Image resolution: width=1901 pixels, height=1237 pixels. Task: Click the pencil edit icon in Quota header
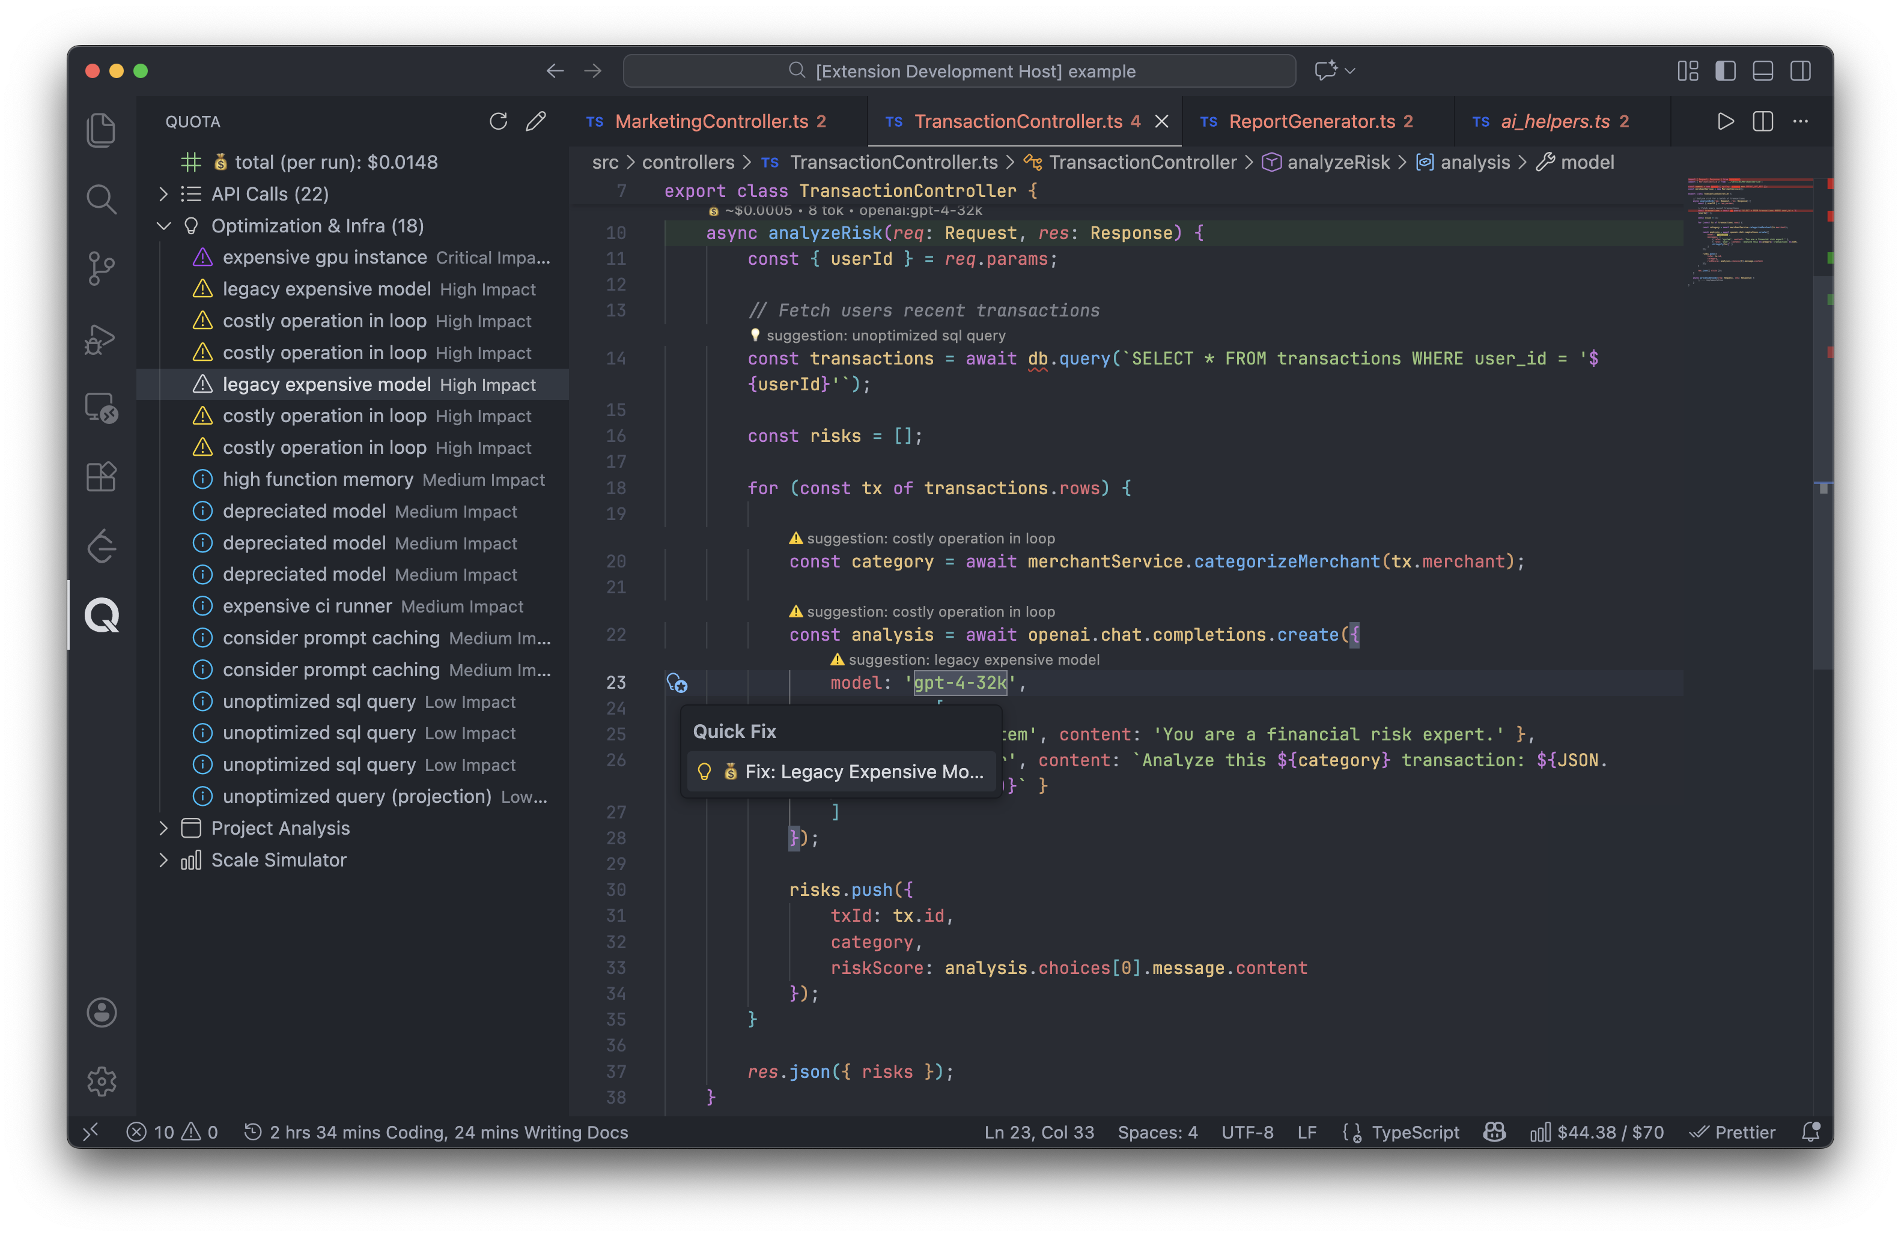pyautogui.click(x=536, y=121)
